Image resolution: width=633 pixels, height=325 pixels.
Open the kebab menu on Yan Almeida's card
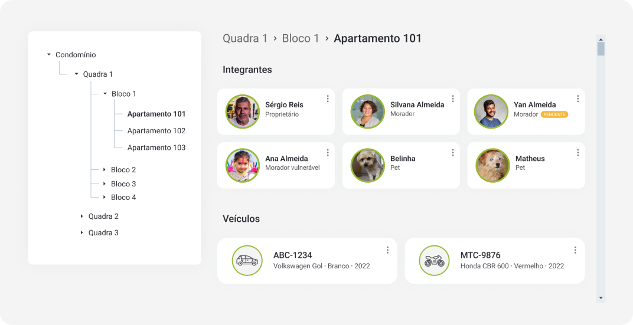(x=578, y=99)
